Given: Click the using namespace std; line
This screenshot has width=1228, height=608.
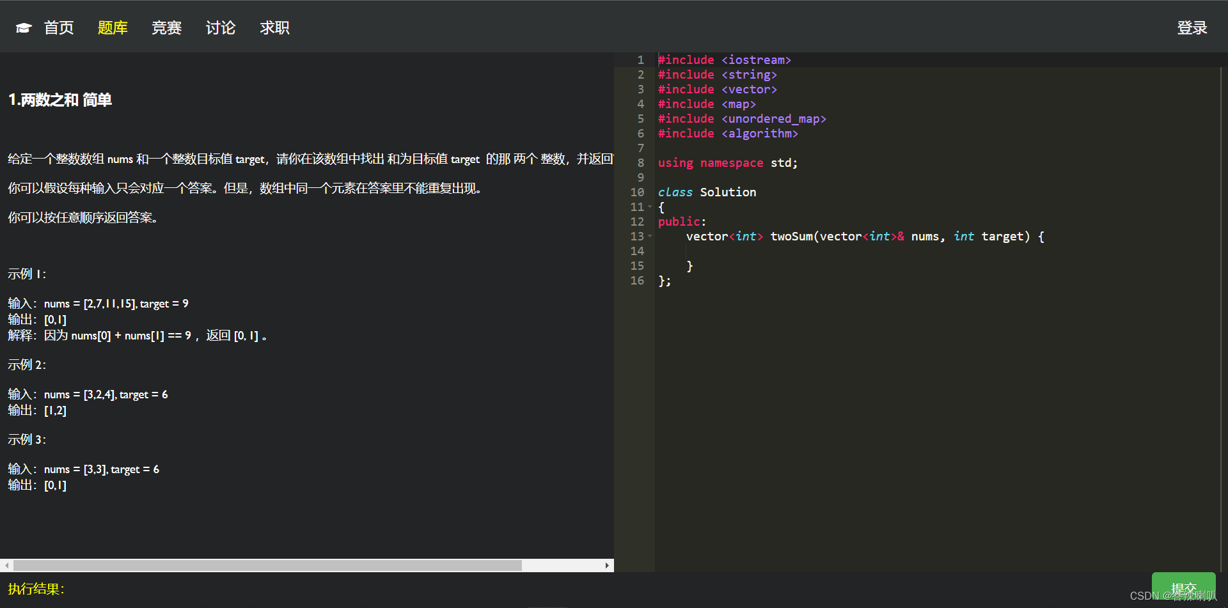Looking at the screenshot, I should click(x=728, y=162).
